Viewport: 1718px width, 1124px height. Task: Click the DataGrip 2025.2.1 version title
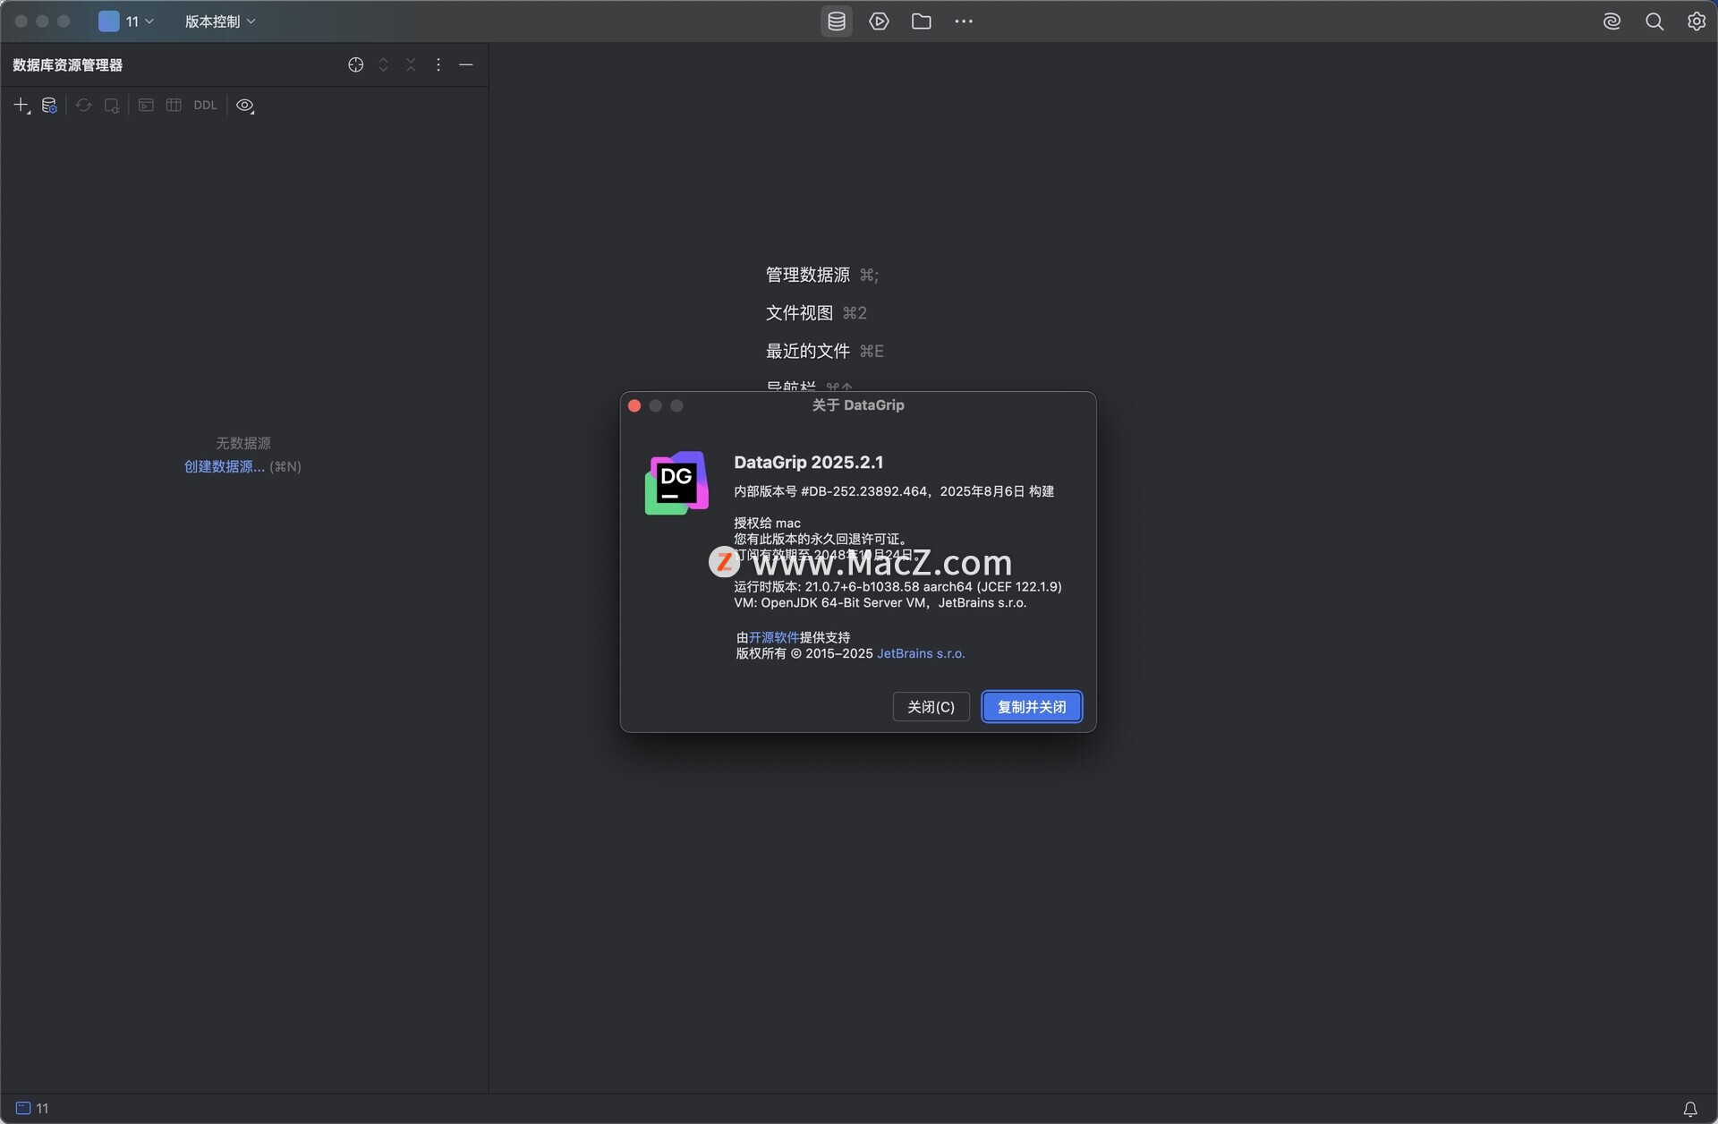click(x=809, y=463)
